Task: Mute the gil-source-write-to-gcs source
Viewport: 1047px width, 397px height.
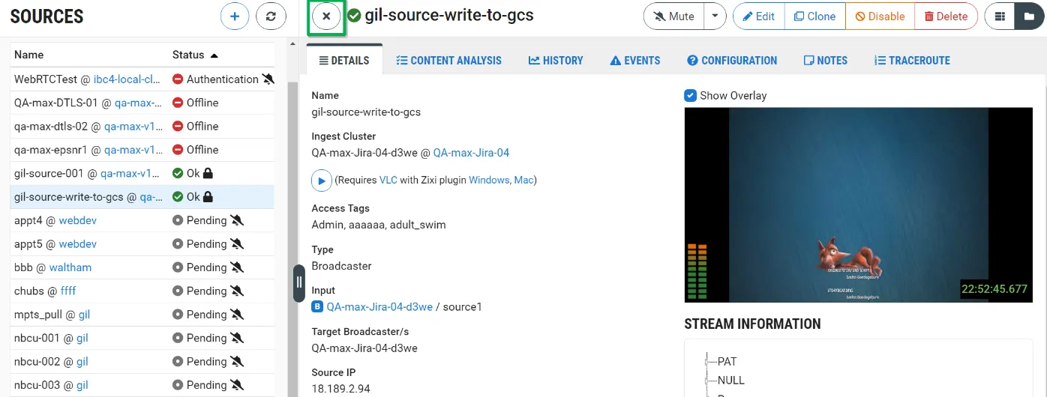Action: pos(673,16)
